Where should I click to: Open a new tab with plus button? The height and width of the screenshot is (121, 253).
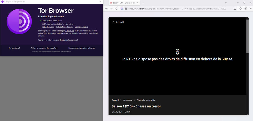(x=143, y=3)
